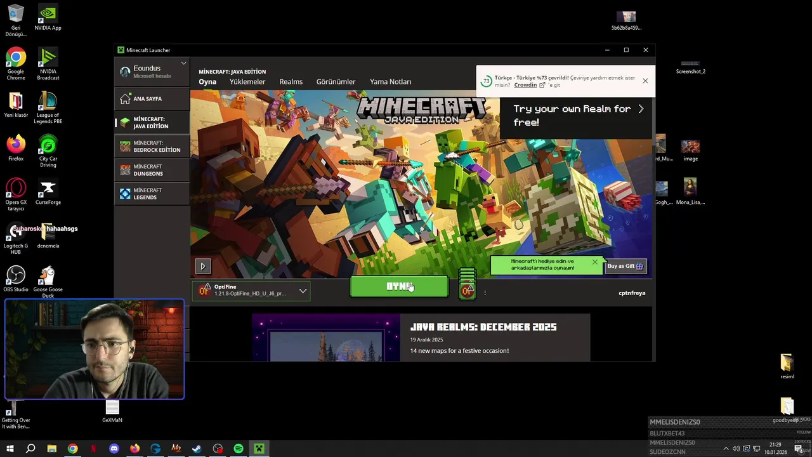Open the three-dot options next to play
Viewport: 812px width, 457px height.
coord(485,293)
